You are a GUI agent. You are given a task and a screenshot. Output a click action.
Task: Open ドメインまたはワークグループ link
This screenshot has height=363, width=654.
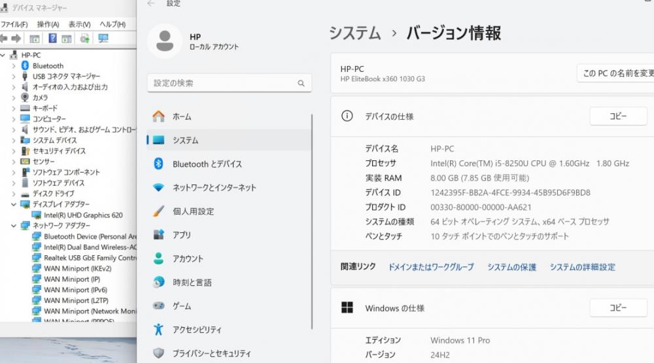pos(431,267)
